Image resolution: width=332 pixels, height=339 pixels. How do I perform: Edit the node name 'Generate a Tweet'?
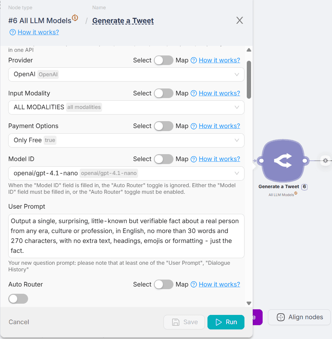(x=123, y=20)
